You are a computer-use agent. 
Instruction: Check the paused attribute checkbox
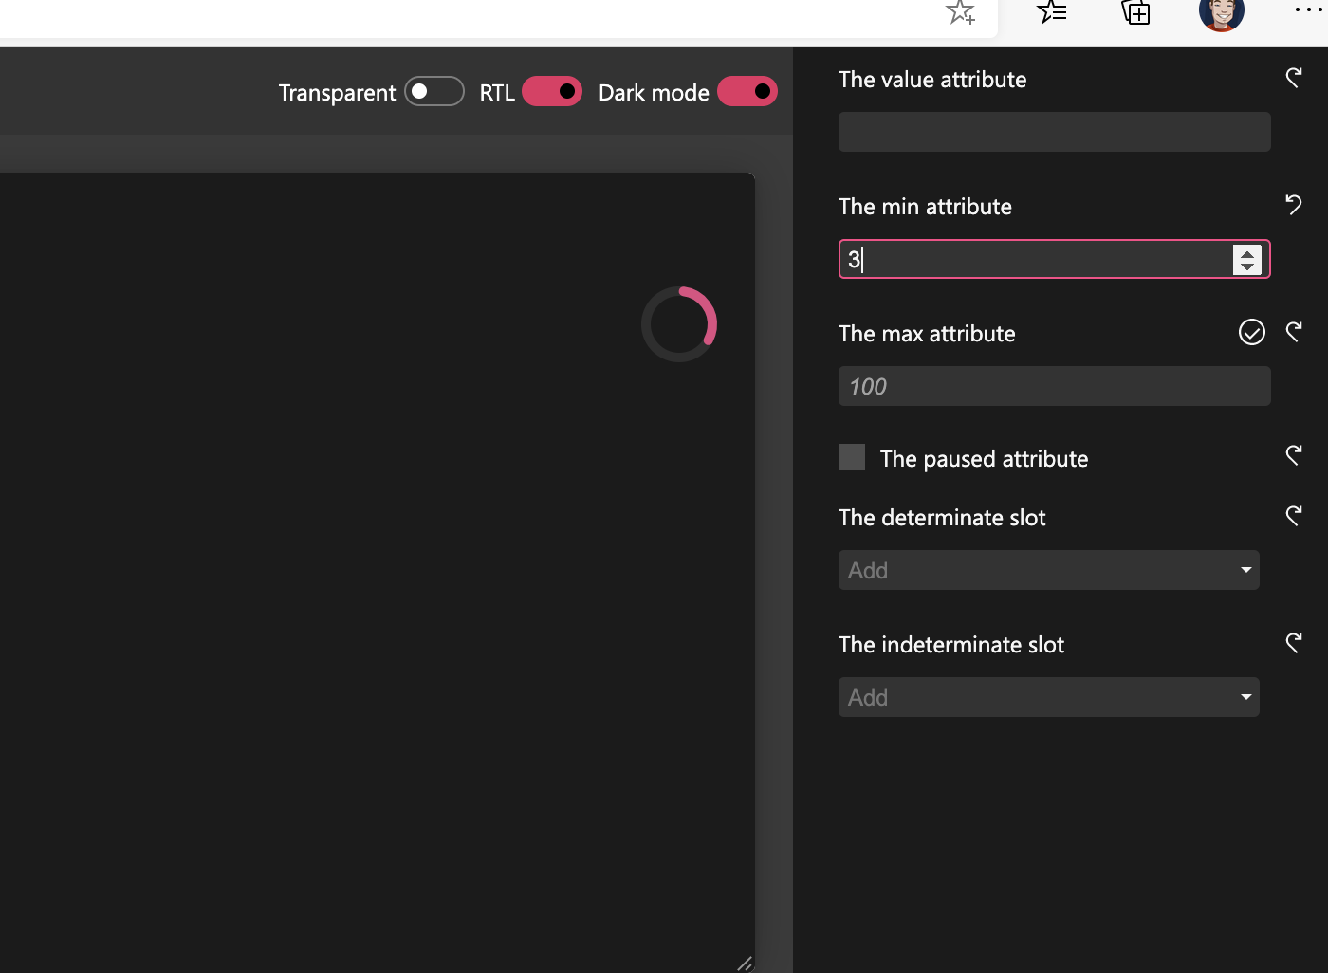point(851,456)
